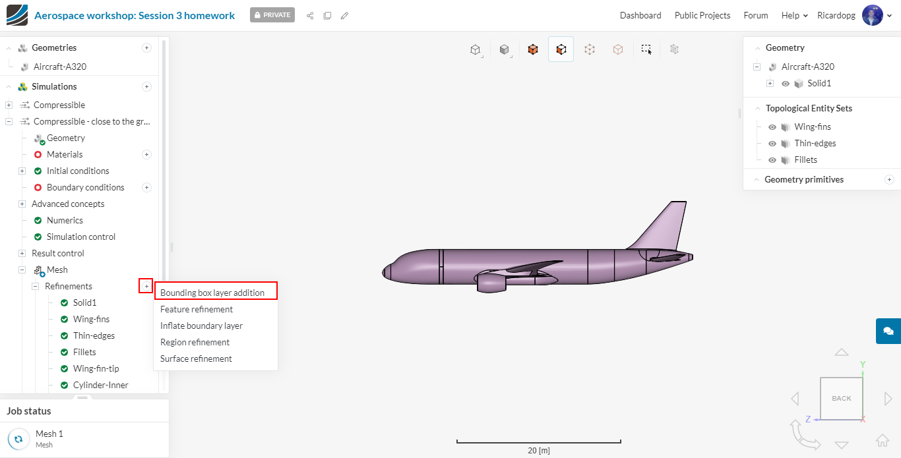Open the chat support widget
901x458 pixels.
pos(888,331)
